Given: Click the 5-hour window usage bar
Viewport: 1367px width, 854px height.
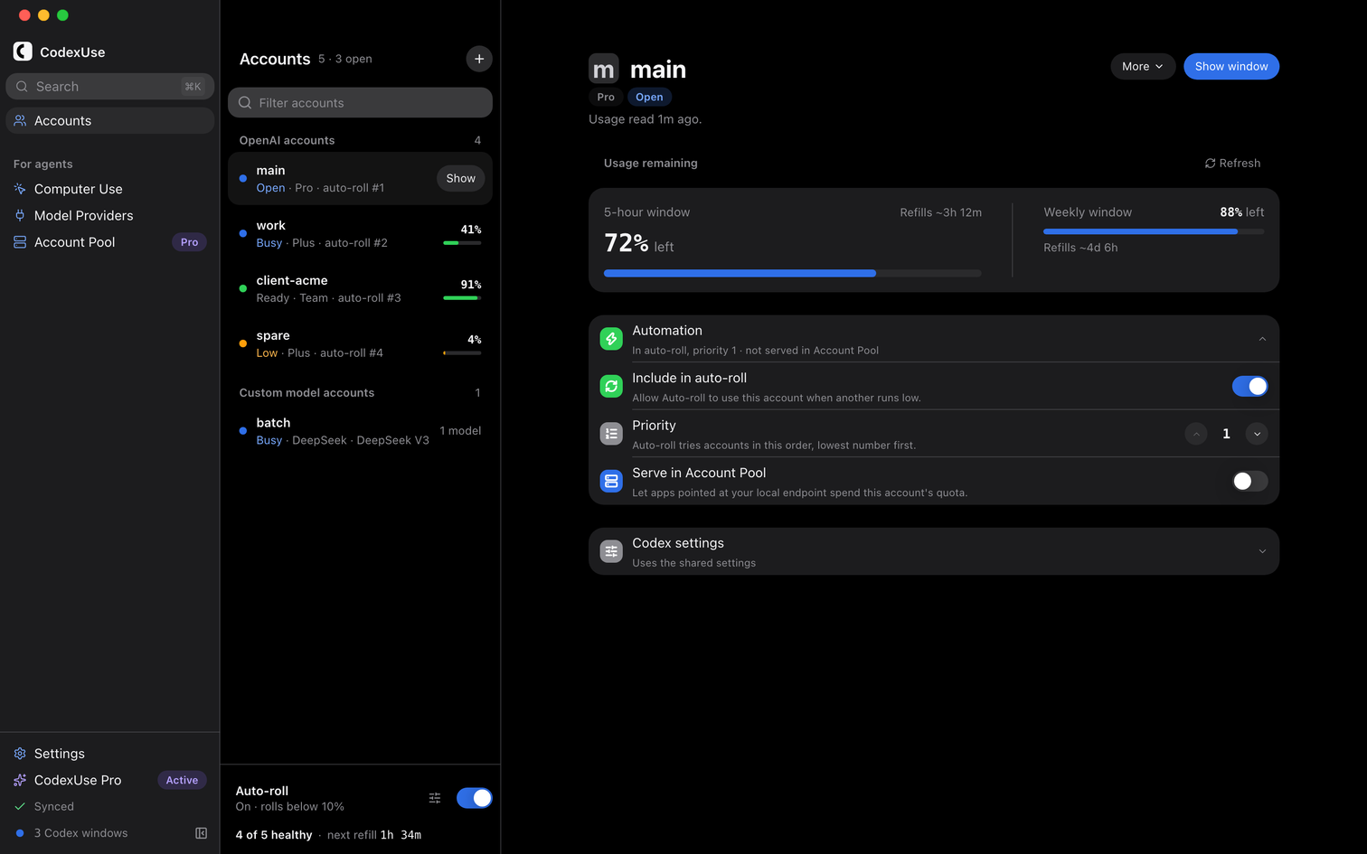Looking at the screenshot, I should (793, 273).
